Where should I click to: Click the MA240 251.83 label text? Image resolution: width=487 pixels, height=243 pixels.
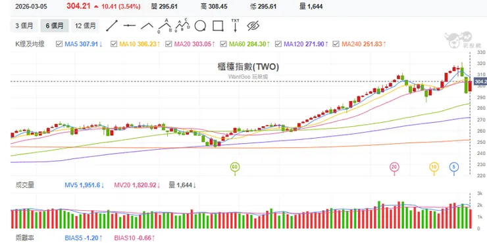coord(364,44)
